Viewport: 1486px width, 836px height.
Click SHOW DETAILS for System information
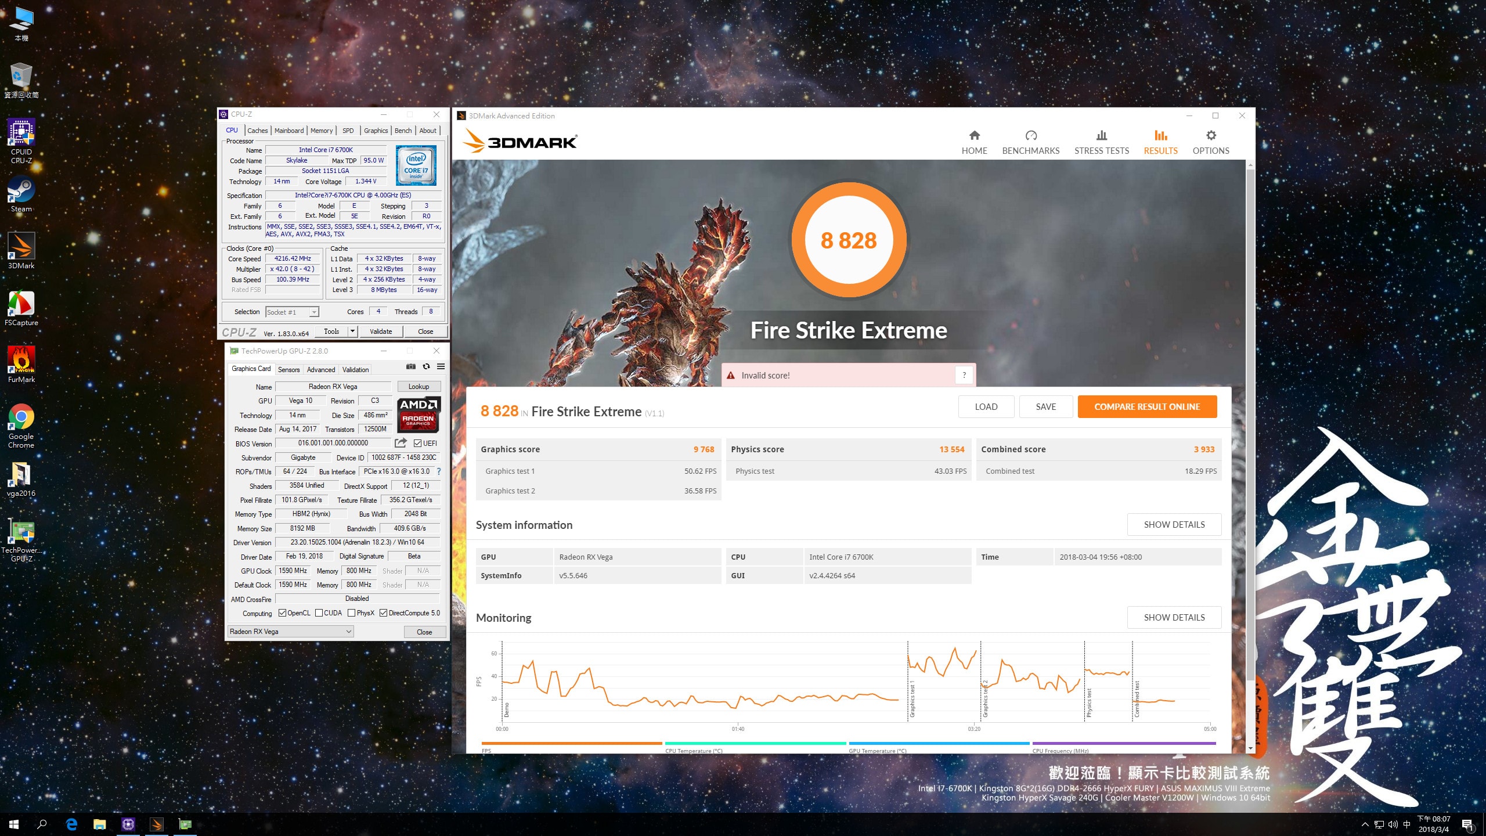1174,524
